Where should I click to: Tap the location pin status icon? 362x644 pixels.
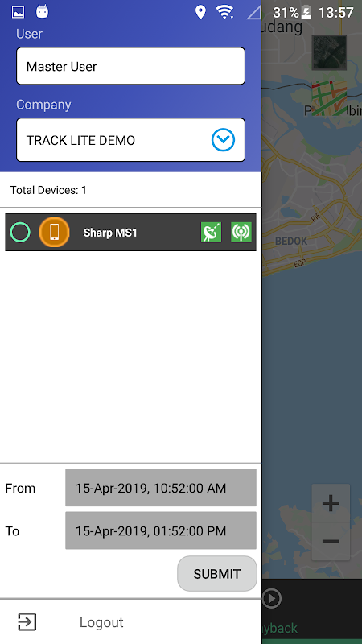click(x=200, y=12)
